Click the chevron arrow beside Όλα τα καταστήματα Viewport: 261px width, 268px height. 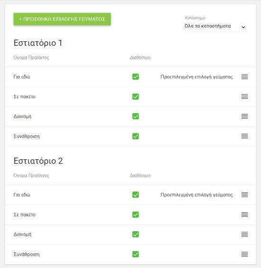[243, 27]
